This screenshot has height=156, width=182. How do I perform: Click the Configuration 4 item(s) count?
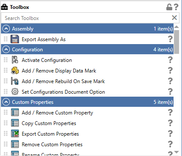[163, 50]
